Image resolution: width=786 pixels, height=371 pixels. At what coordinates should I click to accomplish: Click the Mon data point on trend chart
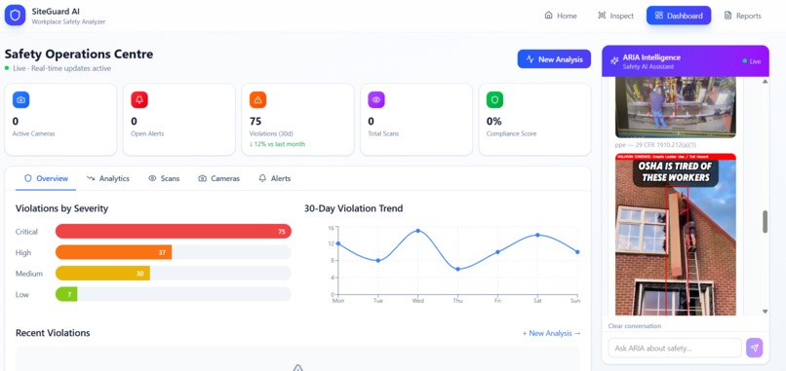pyautogui.click(x=337, y=243)
